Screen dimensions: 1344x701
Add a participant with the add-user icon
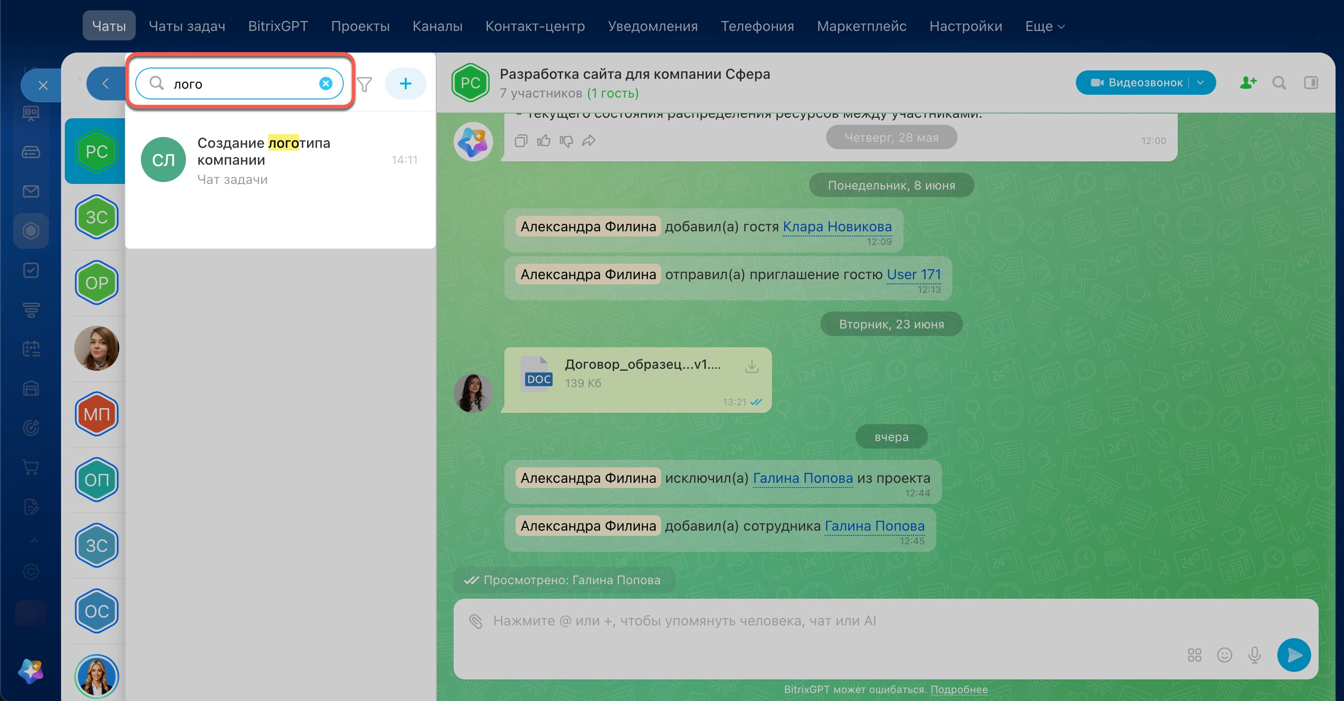pyautogui.click(x=1248, y=83)
